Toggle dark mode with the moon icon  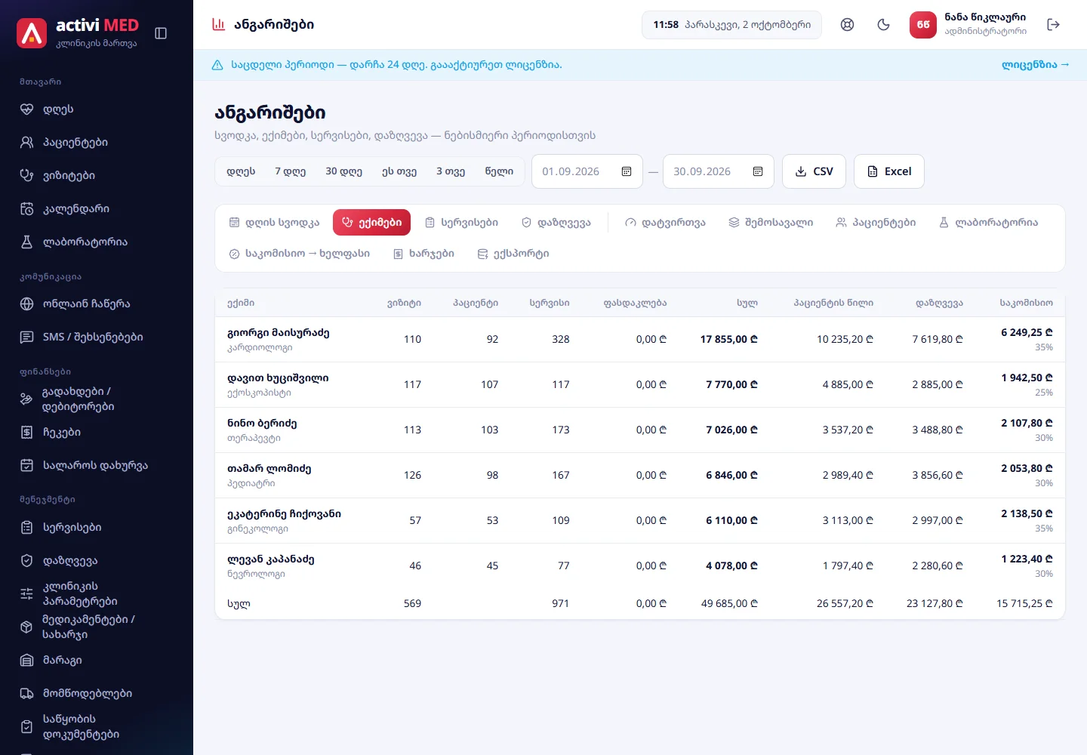coord(884,25)
